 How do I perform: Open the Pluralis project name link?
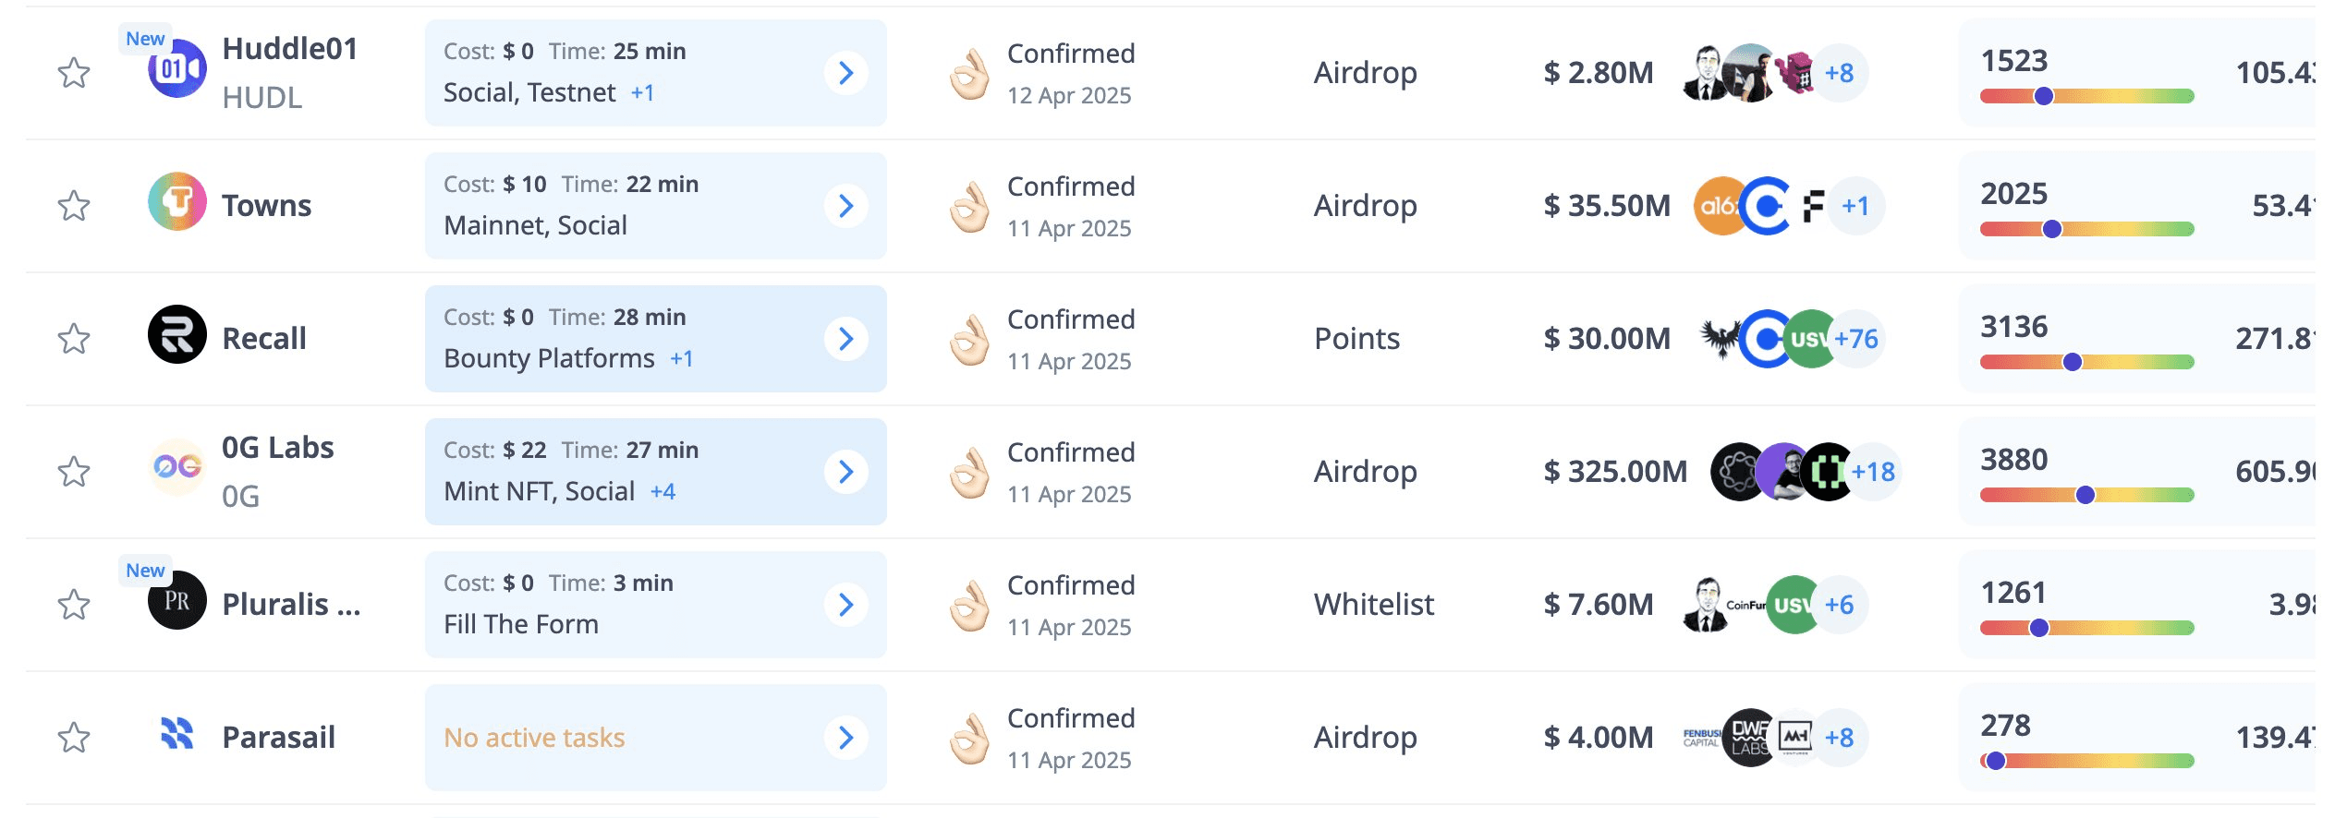[x=290, y=605]
